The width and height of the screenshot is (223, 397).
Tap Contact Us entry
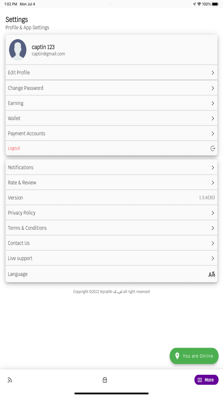click(x=111, y=243)
